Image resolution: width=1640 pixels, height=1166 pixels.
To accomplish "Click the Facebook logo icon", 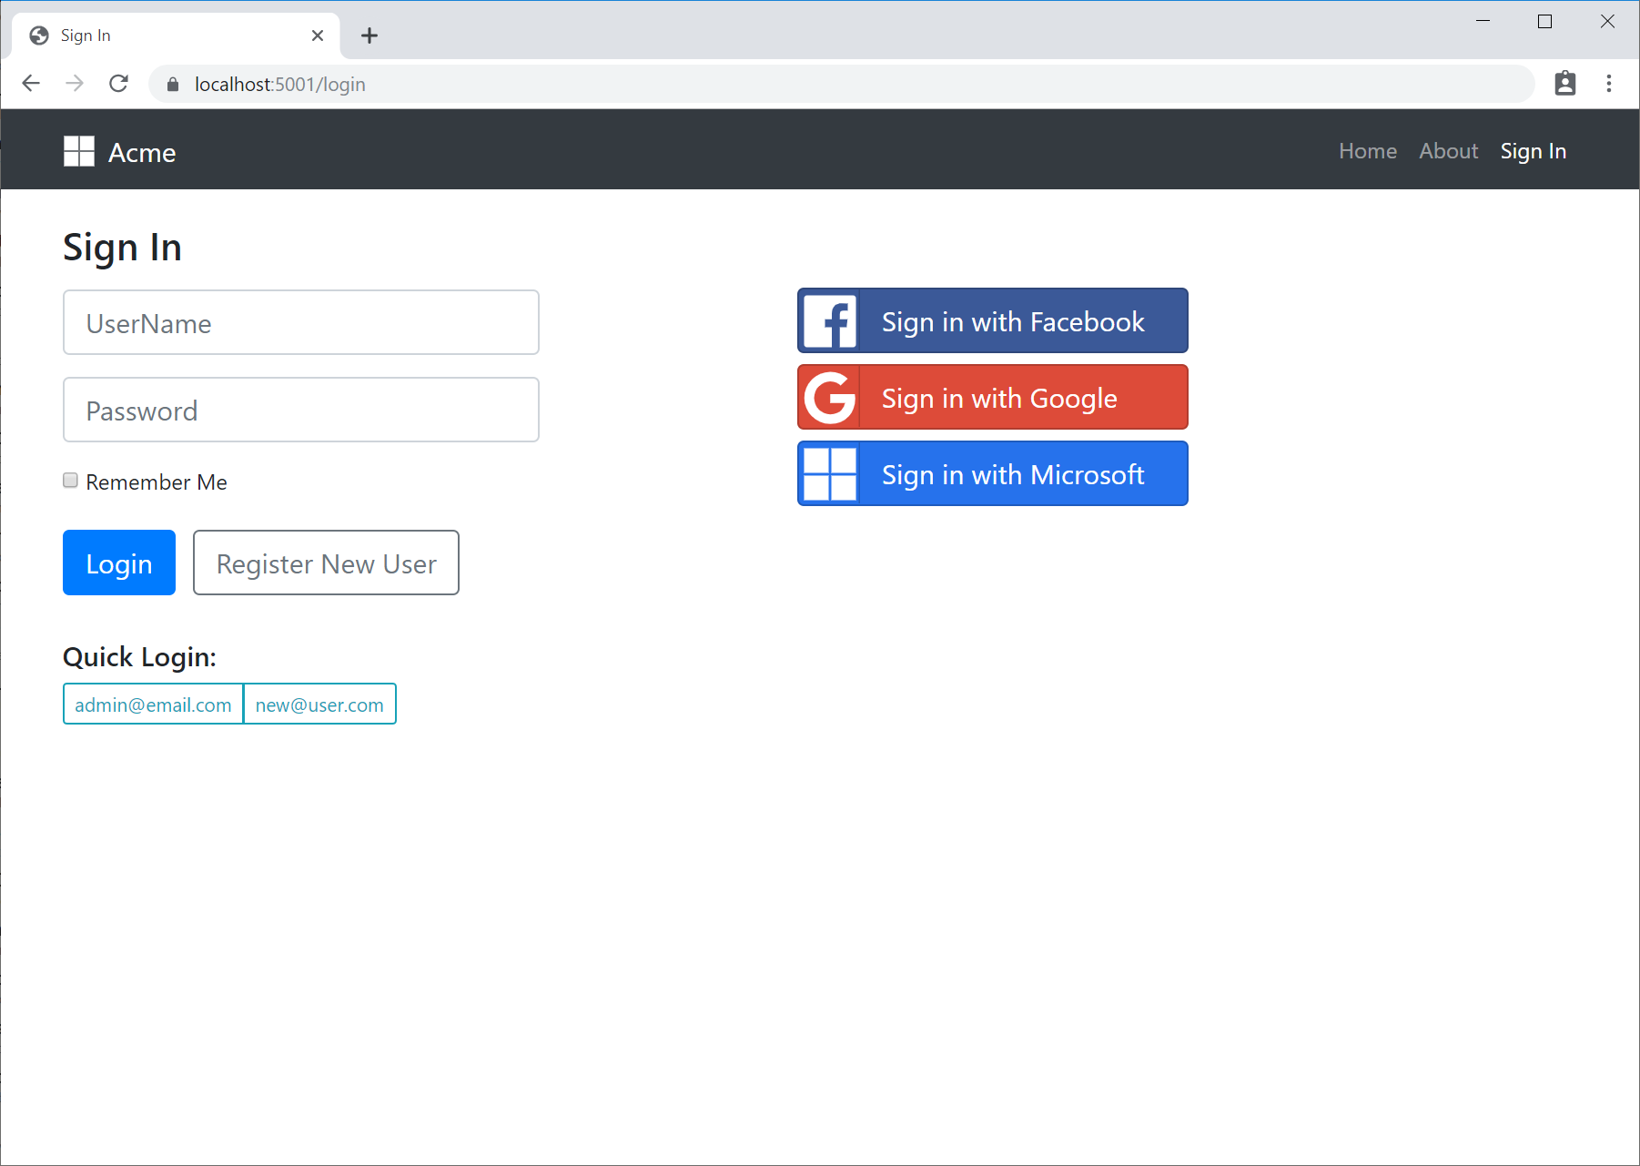I will click(830, 321).
